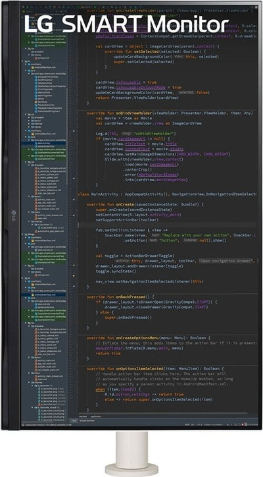Open BrowseErrorActivity in the project tree
263x477 pixels.
48,76
